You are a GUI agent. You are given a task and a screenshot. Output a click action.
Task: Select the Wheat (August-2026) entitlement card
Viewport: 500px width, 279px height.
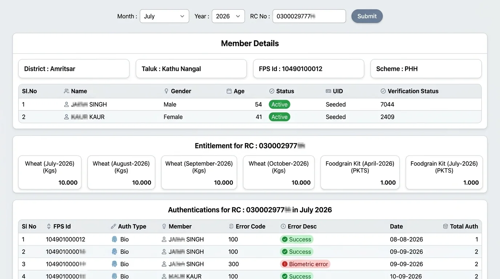[121, 173]
